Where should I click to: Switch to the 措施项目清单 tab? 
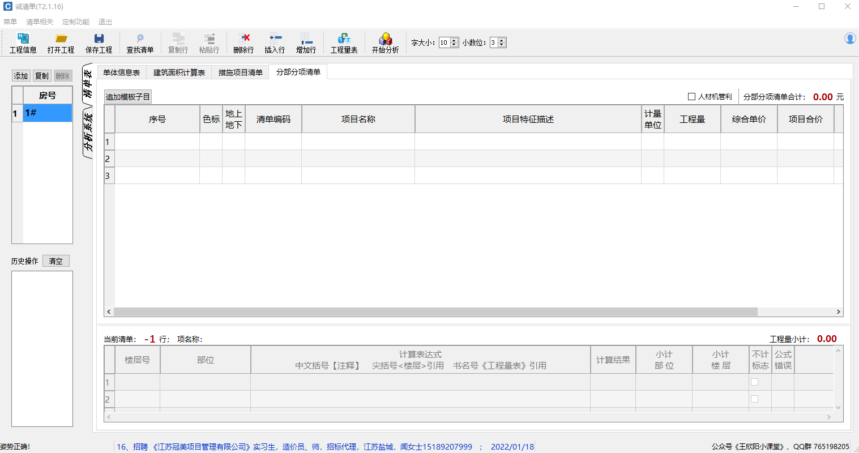pos(241,72)
